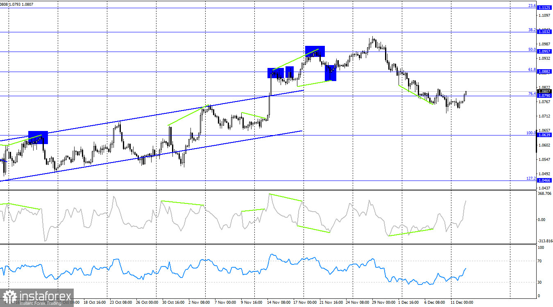Click the 1.0932 price scale value

click(545, 59)
